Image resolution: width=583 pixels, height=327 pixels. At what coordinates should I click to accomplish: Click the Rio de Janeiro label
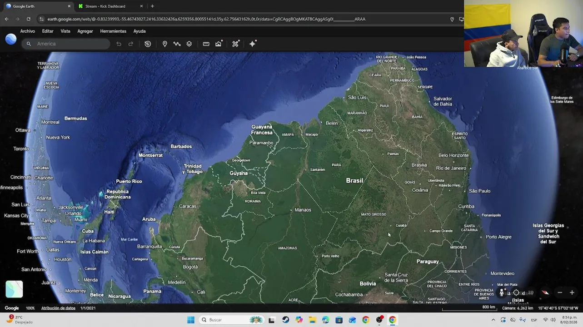[x=452, y=168]
